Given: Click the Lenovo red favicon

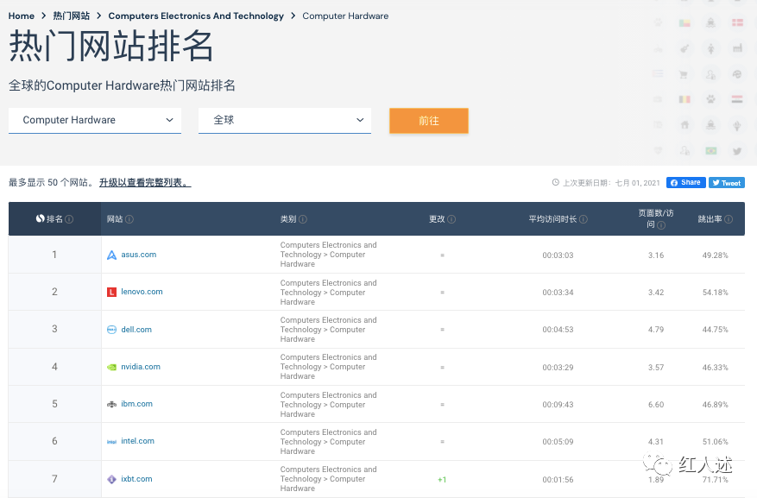Looking at the screenshot, I should coord(111,292).
